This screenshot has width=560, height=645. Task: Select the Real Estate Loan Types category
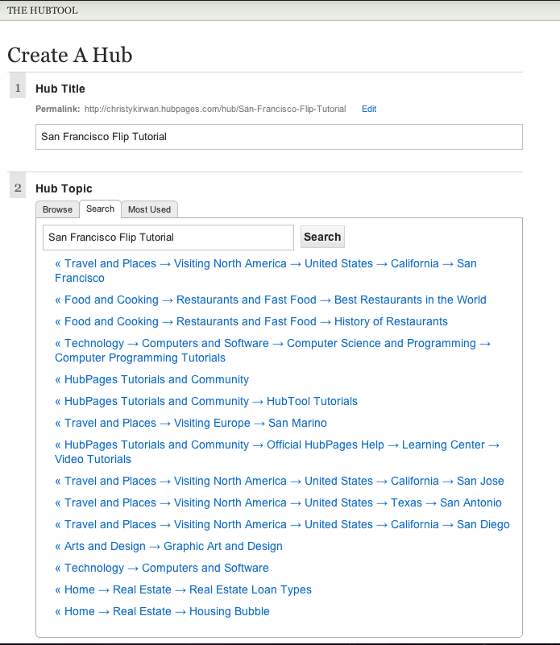click(184, 589)
